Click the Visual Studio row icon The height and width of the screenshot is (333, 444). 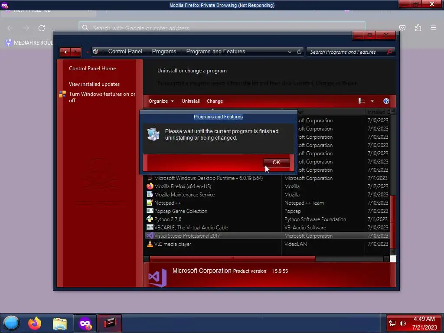point(150,235)
